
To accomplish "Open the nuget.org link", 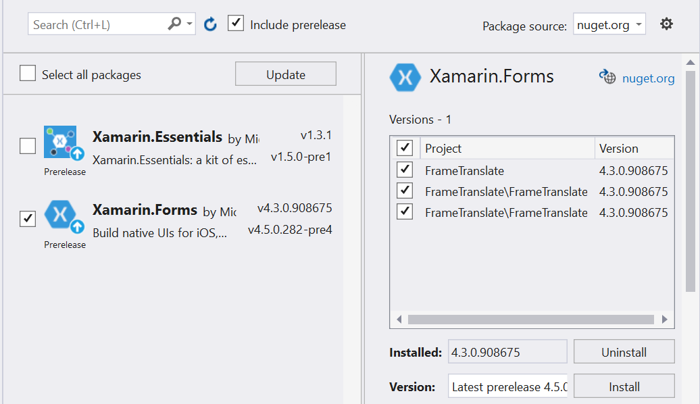I will pos(648,78).
